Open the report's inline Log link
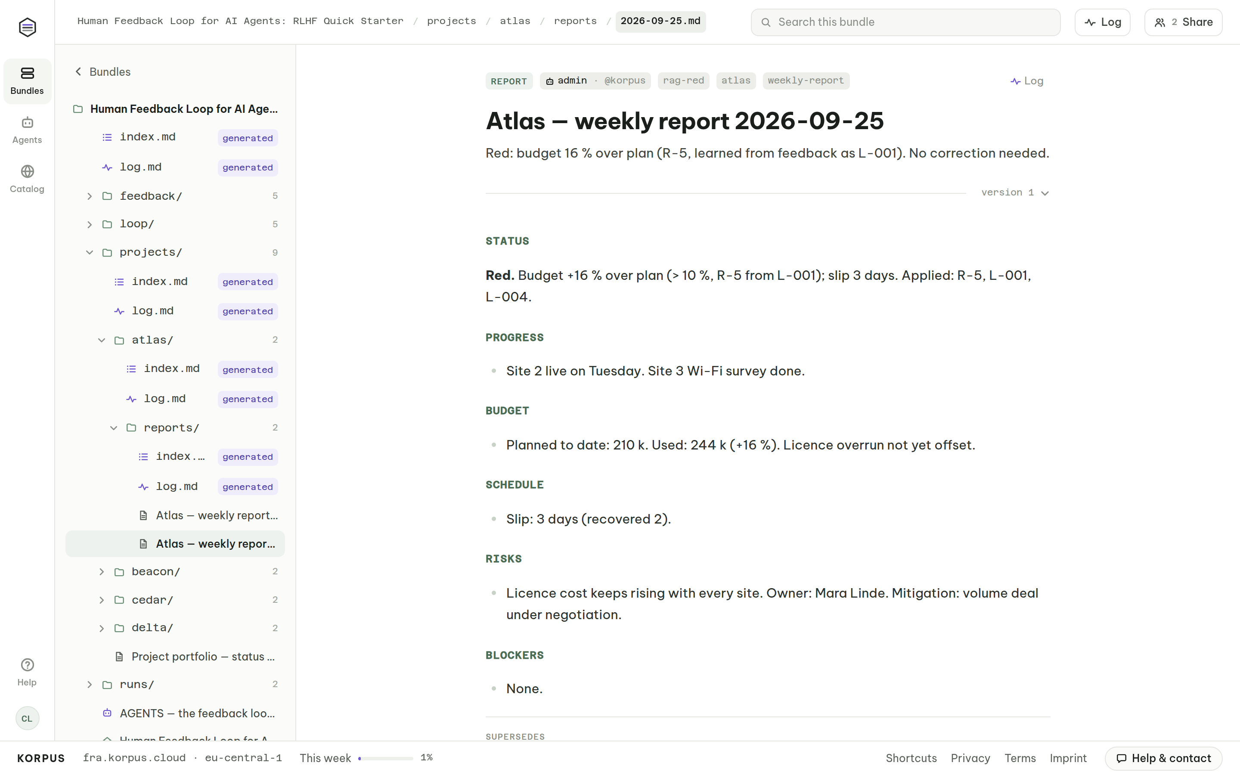The image size is (1240, 775). 1027,81
